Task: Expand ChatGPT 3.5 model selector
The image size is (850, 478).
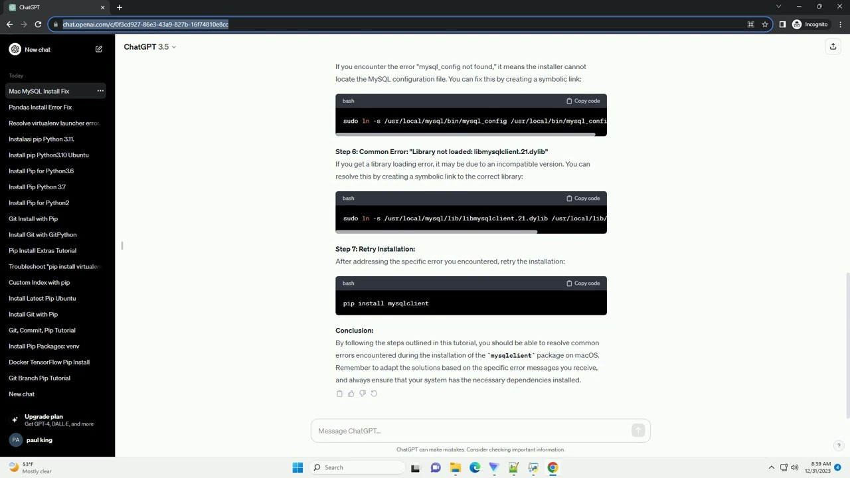Action: (150, 46)
